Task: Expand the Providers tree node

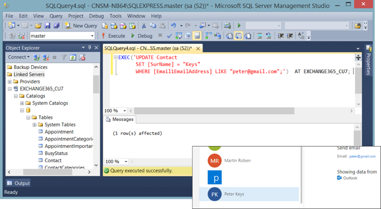Action: click(x=10, y=82)
